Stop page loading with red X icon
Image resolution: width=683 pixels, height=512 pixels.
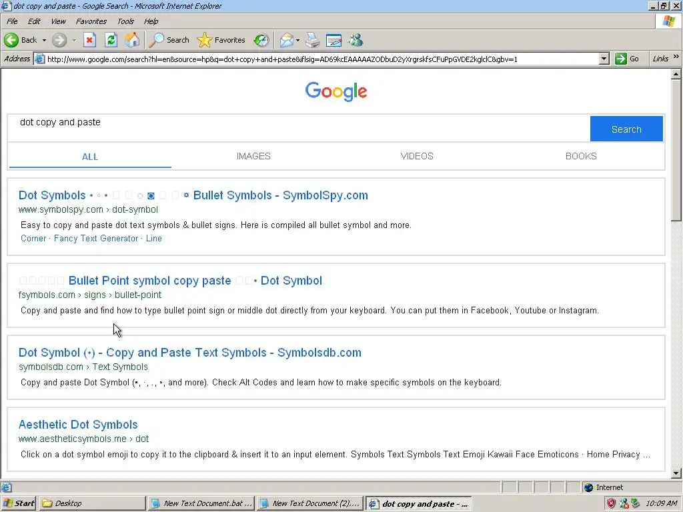(x=90, y=40)
